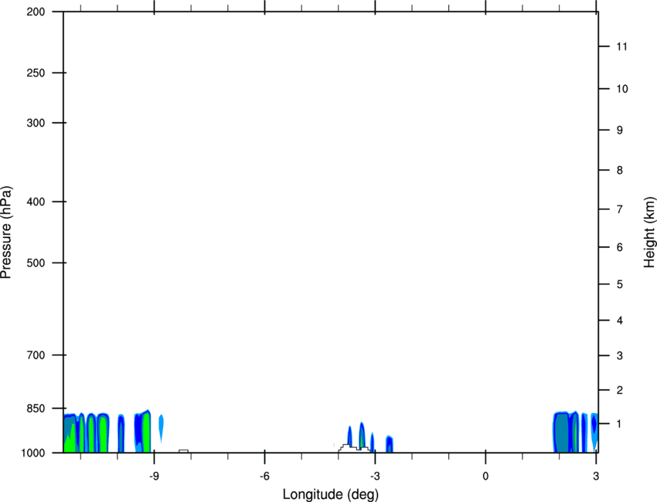Click the isolated light blue plume near longitude -9
Image resolution: width=657 pixels, height=502 pixels.
[x=161, y=429]
